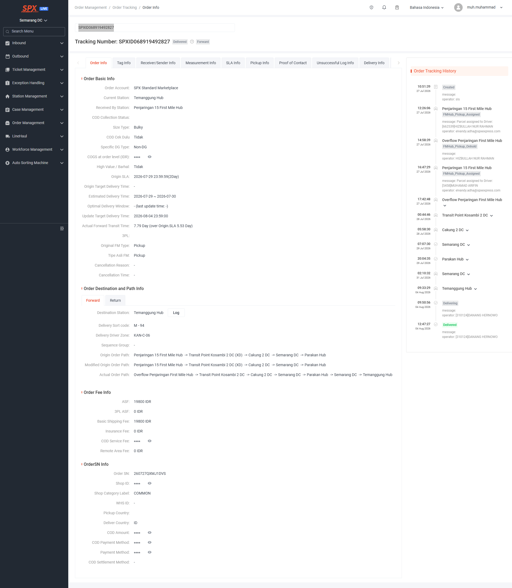Image resolution: width=512 pixels, height=588 pixels.
Task: Show the hidden Shop ID
Action: tap(149, 483)
